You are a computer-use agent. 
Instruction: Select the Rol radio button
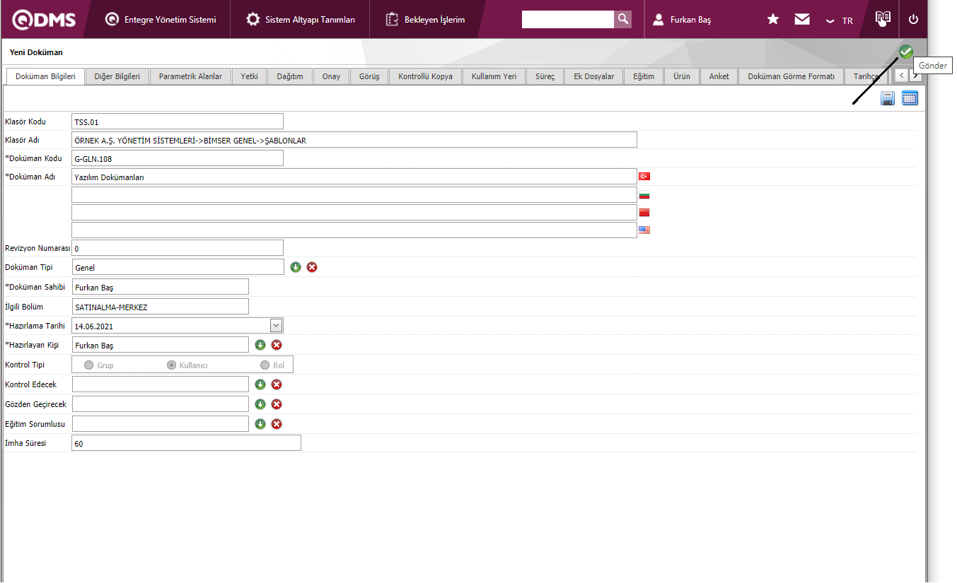click(265, 365)
